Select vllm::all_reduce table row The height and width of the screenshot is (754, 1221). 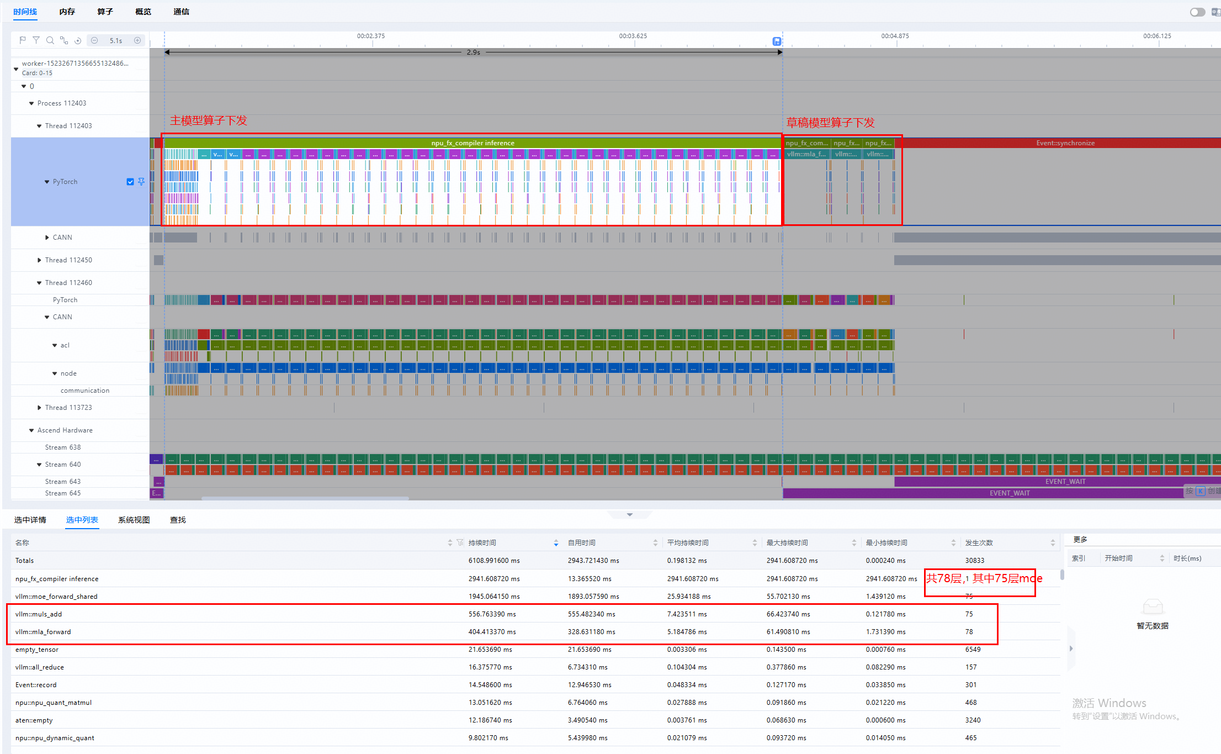pyautogui.click(x=535, y=667)
